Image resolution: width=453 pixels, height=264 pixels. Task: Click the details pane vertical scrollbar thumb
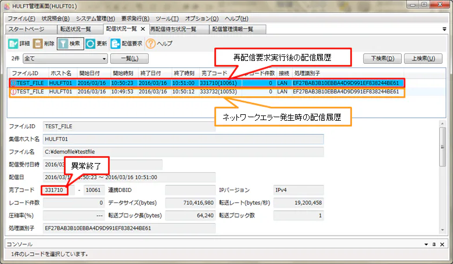[443, 147]
